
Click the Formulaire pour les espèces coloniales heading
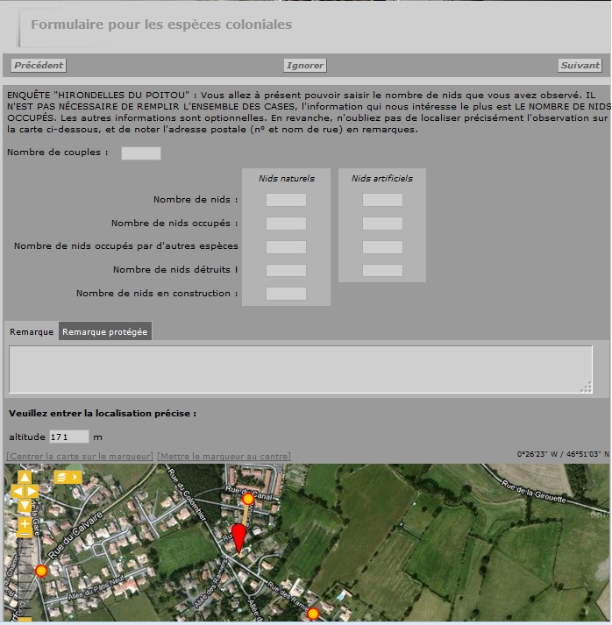tap(161, 25)
